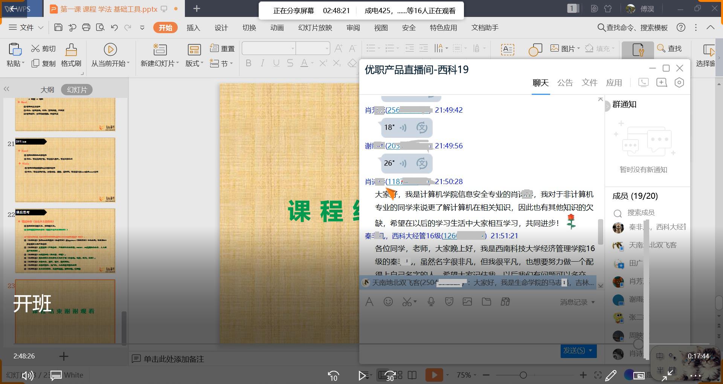Viewport: 723px width, 384px height.
Task: Click zoom out minus button
Action: click(x=486, y=375)
